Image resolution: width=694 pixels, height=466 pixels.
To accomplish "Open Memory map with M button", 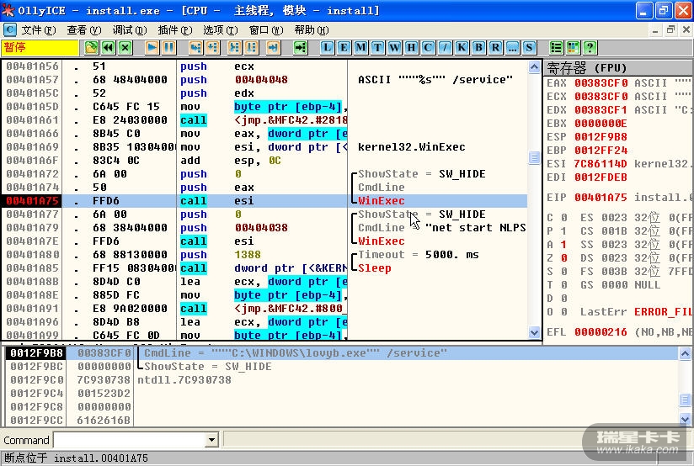I will (361, 47).
